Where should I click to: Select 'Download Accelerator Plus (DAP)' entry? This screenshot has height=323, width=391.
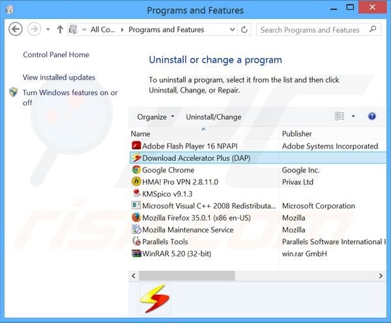tap(196, 158)
